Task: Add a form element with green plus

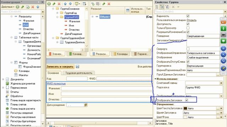Action: click(49, 4)
